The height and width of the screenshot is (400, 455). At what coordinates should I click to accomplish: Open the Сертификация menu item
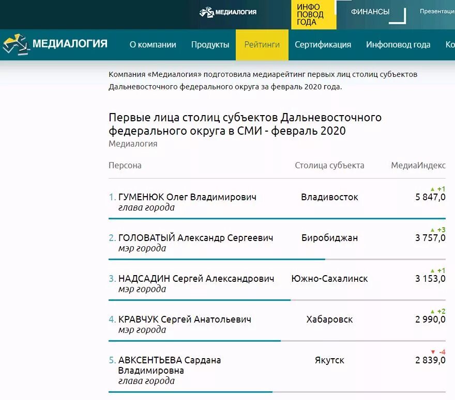[x=323, y=44]
